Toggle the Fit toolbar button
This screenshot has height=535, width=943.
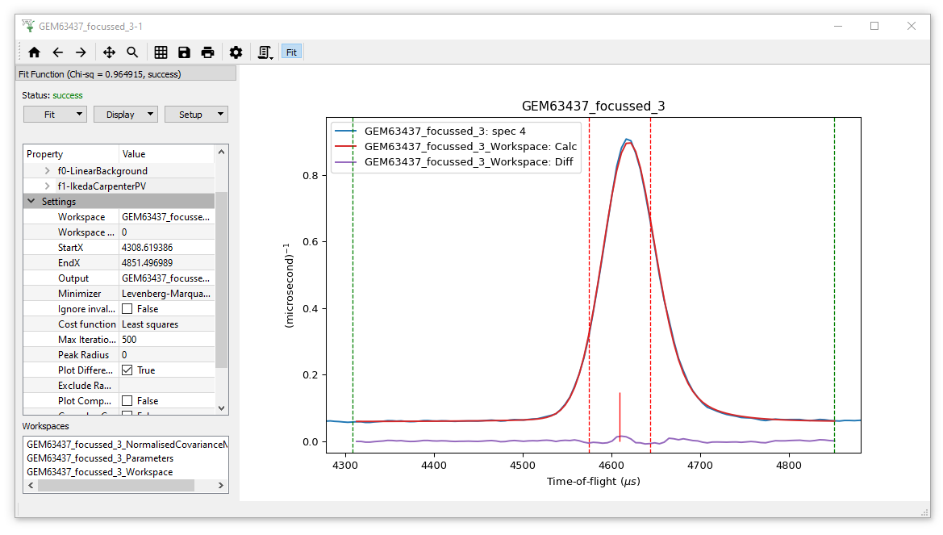pyautogui.click(x=291, y=52)
